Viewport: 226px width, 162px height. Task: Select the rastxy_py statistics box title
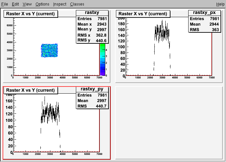tap(92, 89)
